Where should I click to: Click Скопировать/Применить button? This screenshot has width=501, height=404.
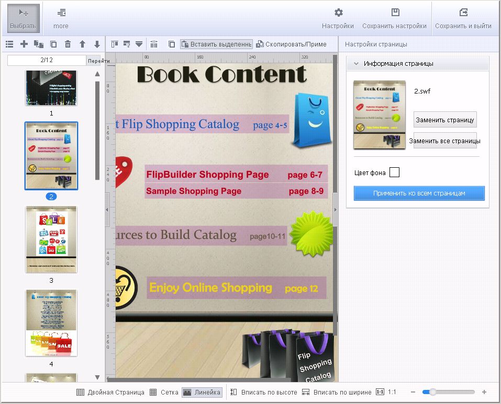pos(292,44)
